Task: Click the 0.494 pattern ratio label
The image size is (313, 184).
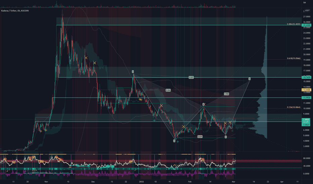Action: (168, 90)
